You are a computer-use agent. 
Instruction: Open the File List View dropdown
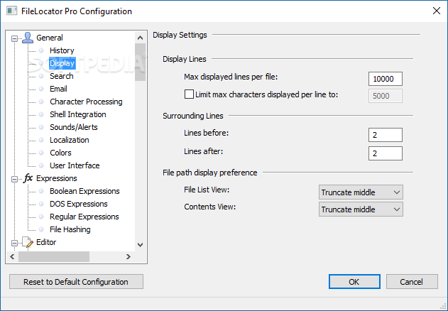tap(361, 192)
